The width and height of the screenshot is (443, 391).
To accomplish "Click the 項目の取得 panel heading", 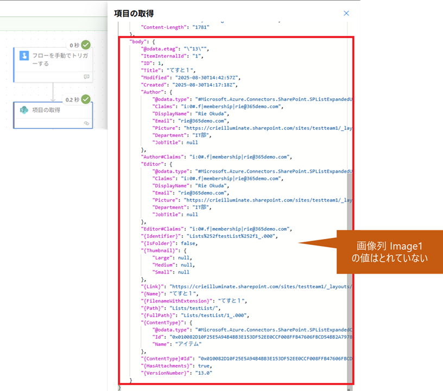I will click(134, 14).
